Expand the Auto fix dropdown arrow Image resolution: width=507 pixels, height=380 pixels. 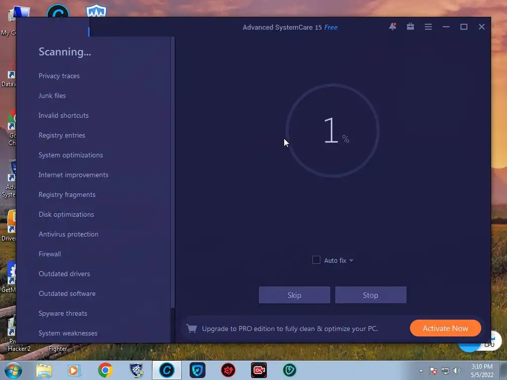tap(351, 260)
